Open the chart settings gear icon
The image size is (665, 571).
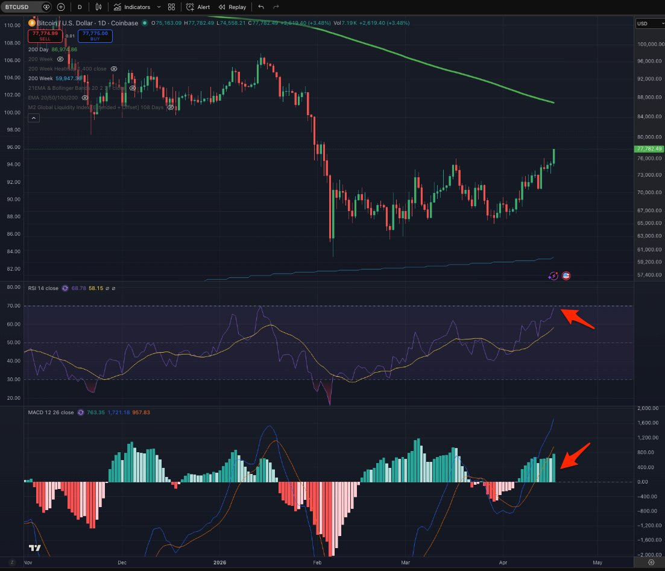651,563
